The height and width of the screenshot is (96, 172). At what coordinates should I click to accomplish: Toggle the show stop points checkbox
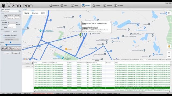4,35
